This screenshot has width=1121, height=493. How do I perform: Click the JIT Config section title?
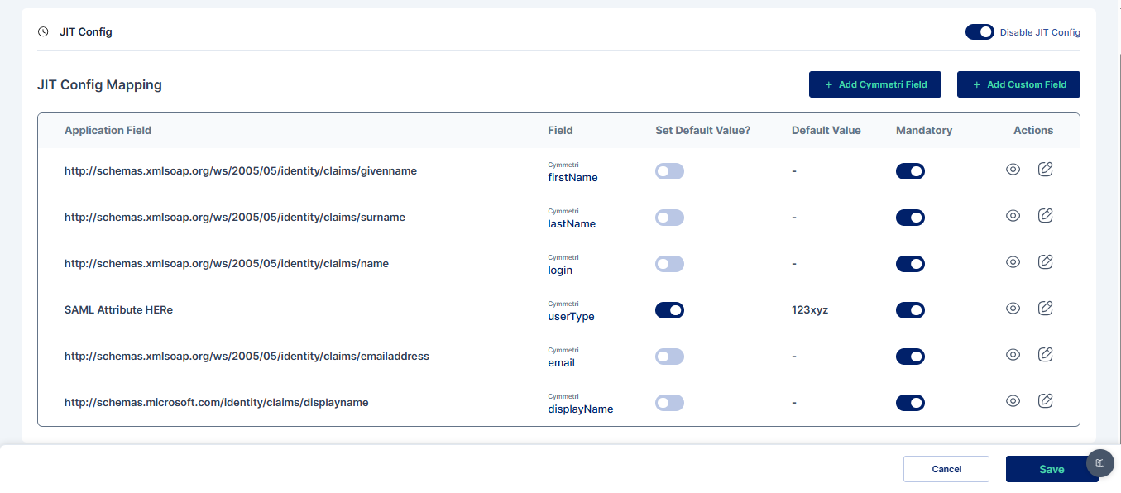[x=86, y=32]
